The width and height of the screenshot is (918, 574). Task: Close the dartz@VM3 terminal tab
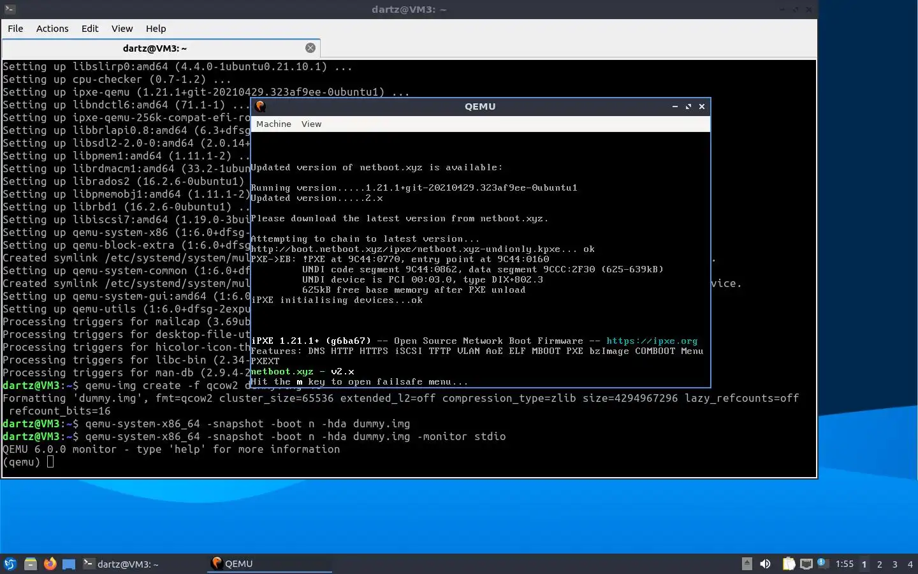tap(310, 48)
